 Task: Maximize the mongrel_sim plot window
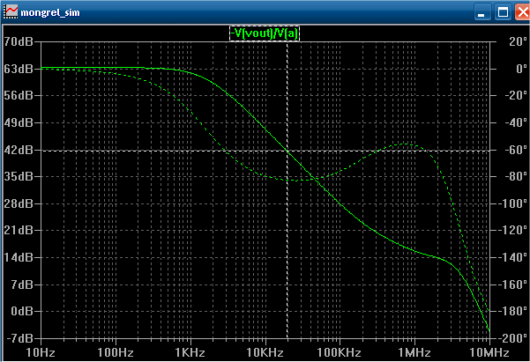click(503, 12)
